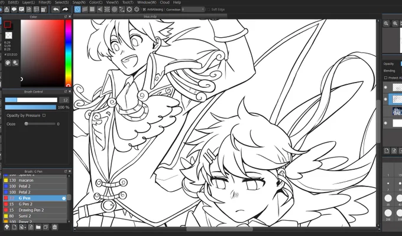Move the Ooze slider handle
The image size is (402, 236).
coord(26,124)
